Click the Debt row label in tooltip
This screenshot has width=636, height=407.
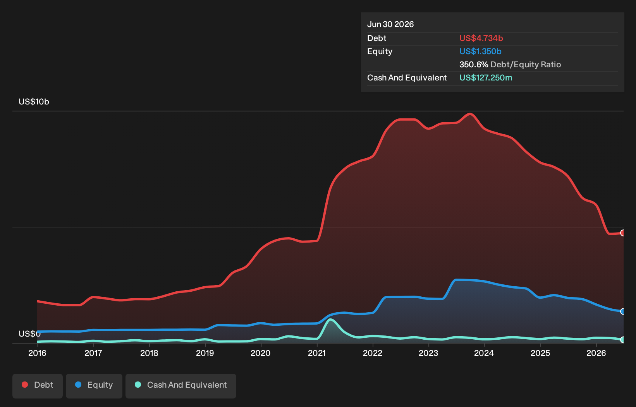377,38
